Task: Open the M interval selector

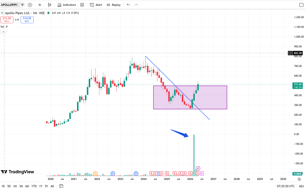Action: (x=40, y=5)
